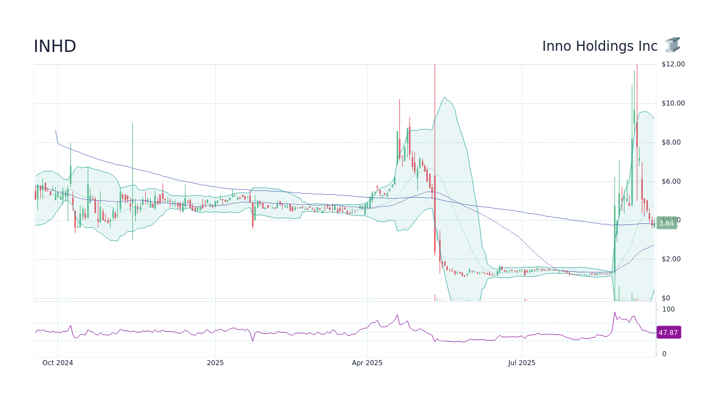Viewport: 715px width, 402px height.
Task: Select the green current price tag showing 3.84
Action: coord(666,223)
